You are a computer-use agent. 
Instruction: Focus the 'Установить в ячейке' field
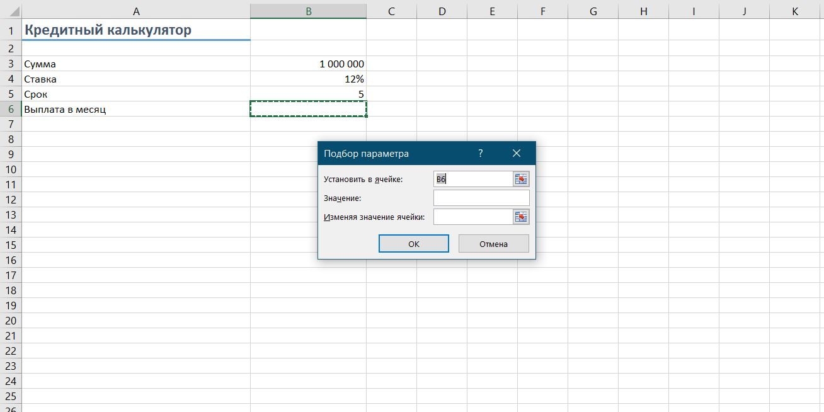click(x=473, y=180)
